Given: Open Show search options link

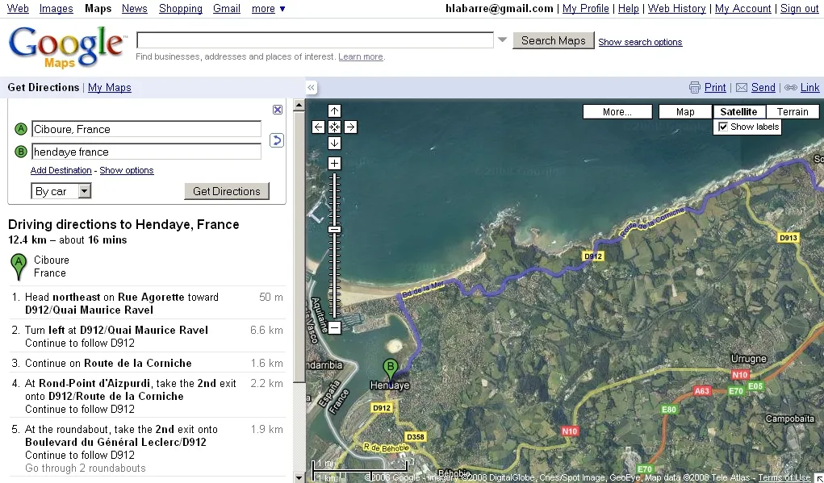Looking at the screenshot, I should 640,42.
